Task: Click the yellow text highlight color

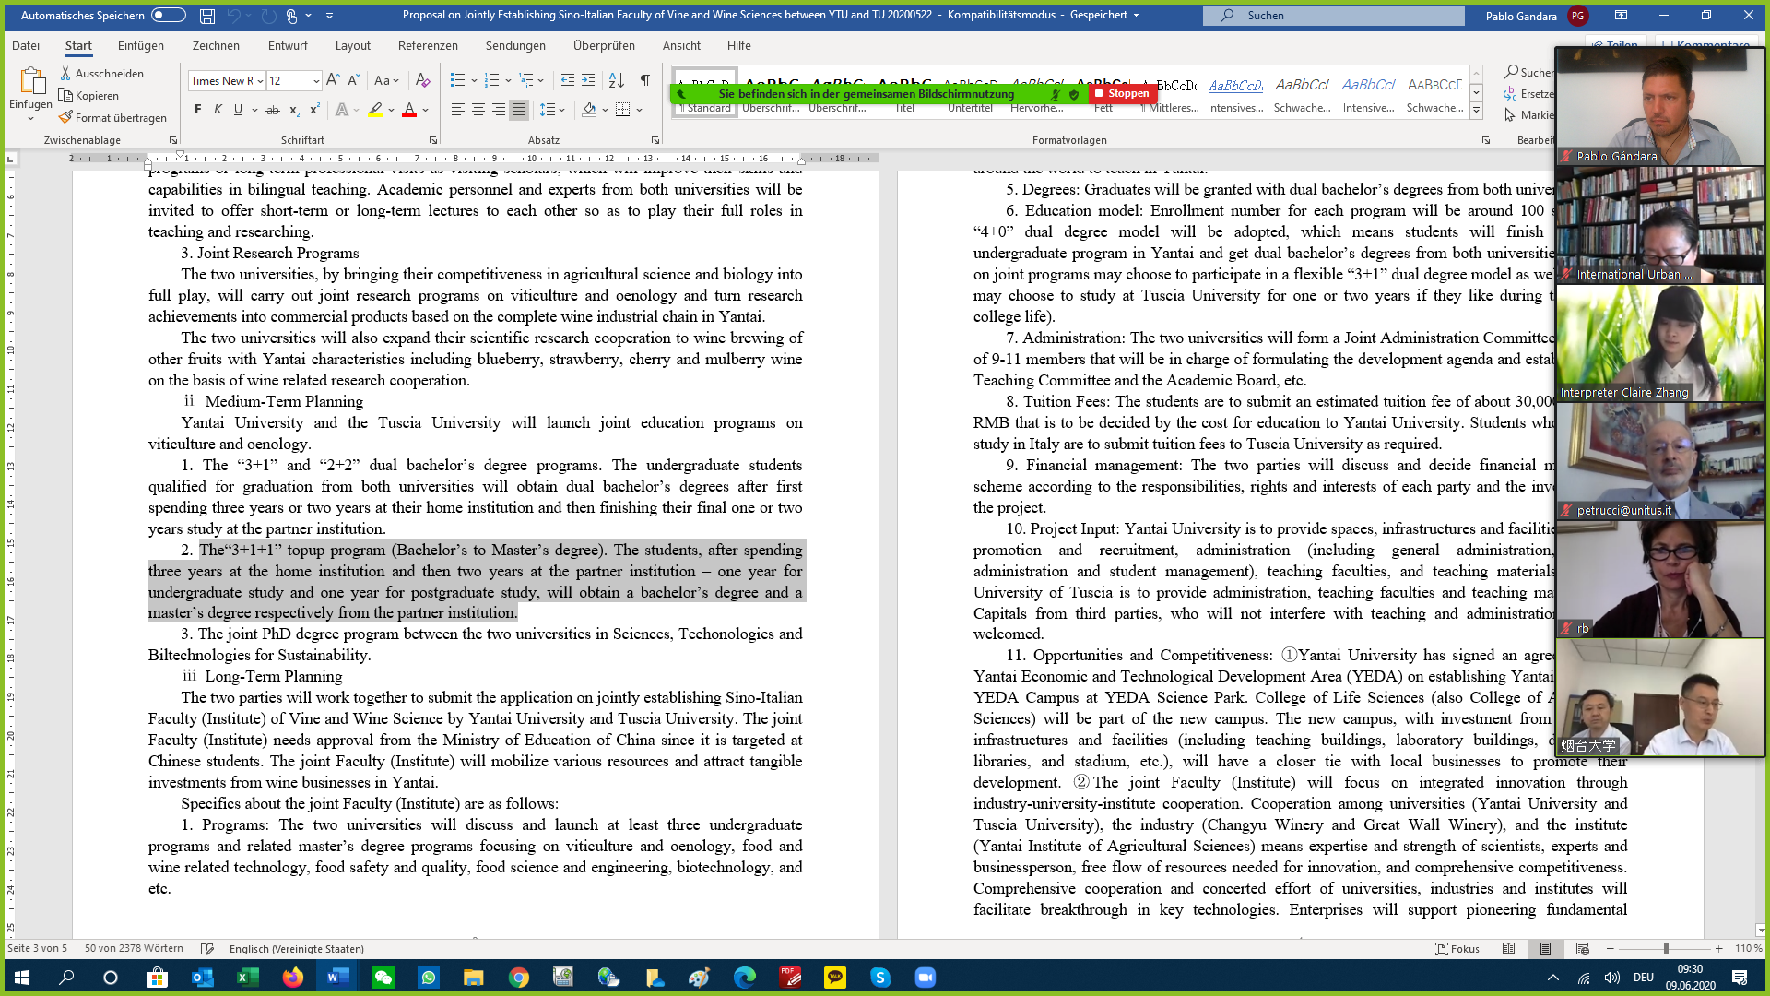Action: 375,110
